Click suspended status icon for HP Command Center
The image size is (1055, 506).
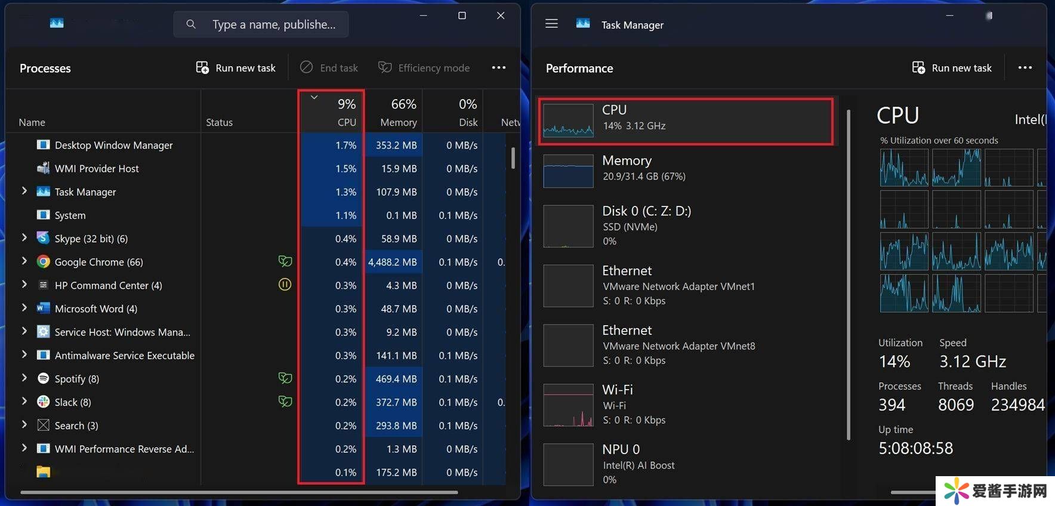click(x=285, y=285)
